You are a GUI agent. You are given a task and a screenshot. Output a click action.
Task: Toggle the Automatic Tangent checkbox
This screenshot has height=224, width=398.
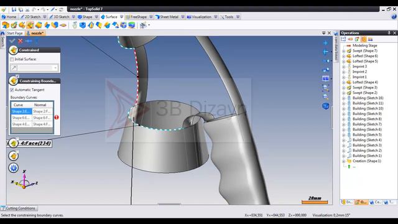click(x=12, y=90)
